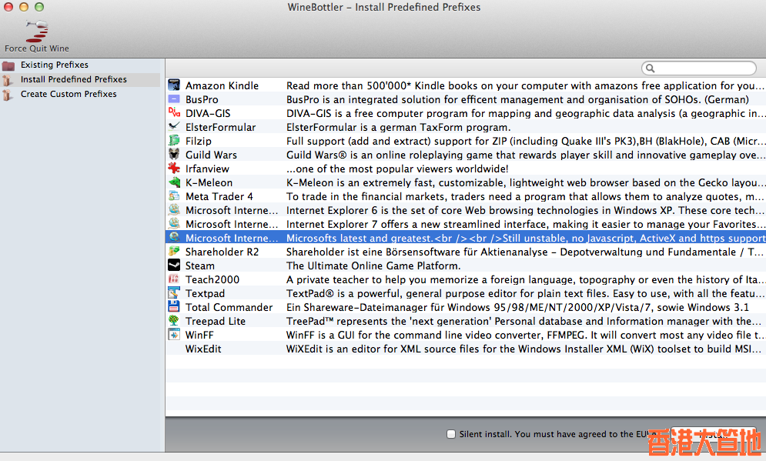Pick the "K-Meleon" name
Viewport: 766px width, 461px height.
[x=209, y=182]
